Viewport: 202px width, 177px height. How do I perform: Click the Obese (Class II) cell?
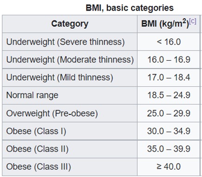[x=69, y=149]
